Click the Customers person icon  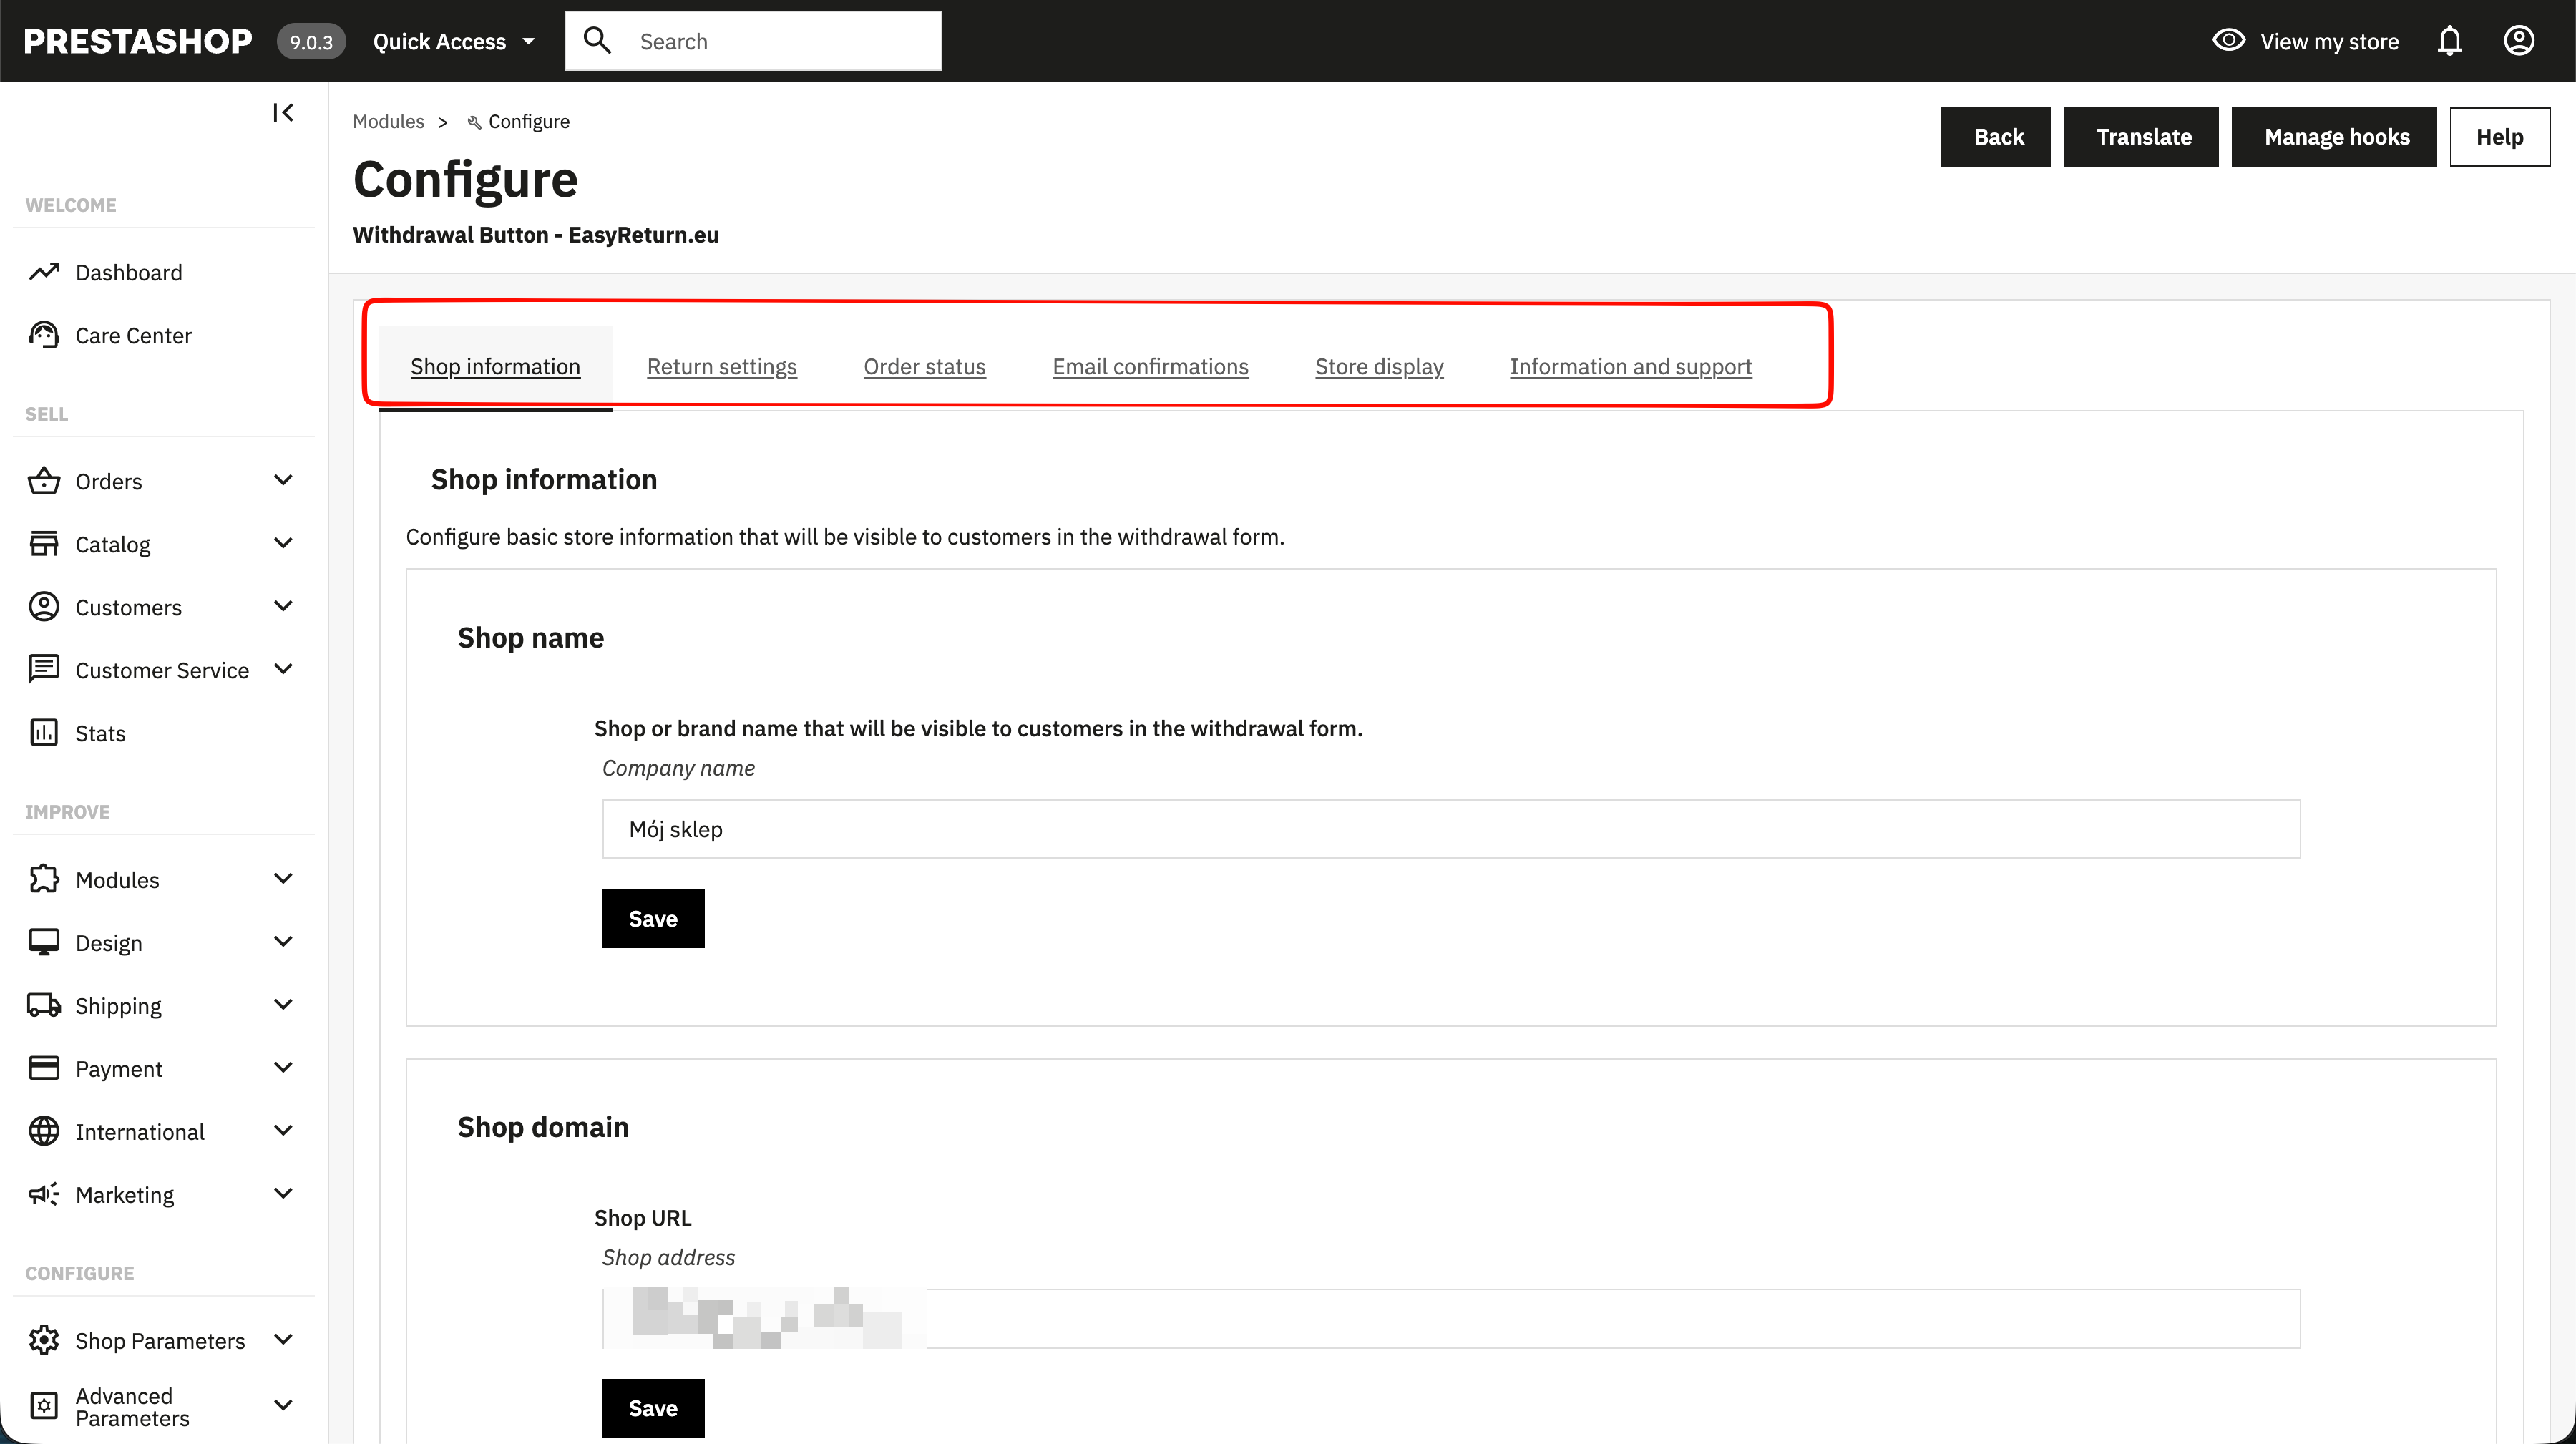[x=44, y=607]
